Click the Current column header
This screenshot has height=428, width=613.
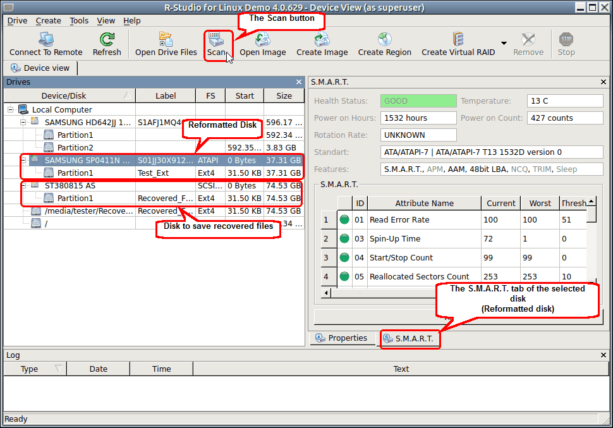pyautogui.click(x=501, y=203)
